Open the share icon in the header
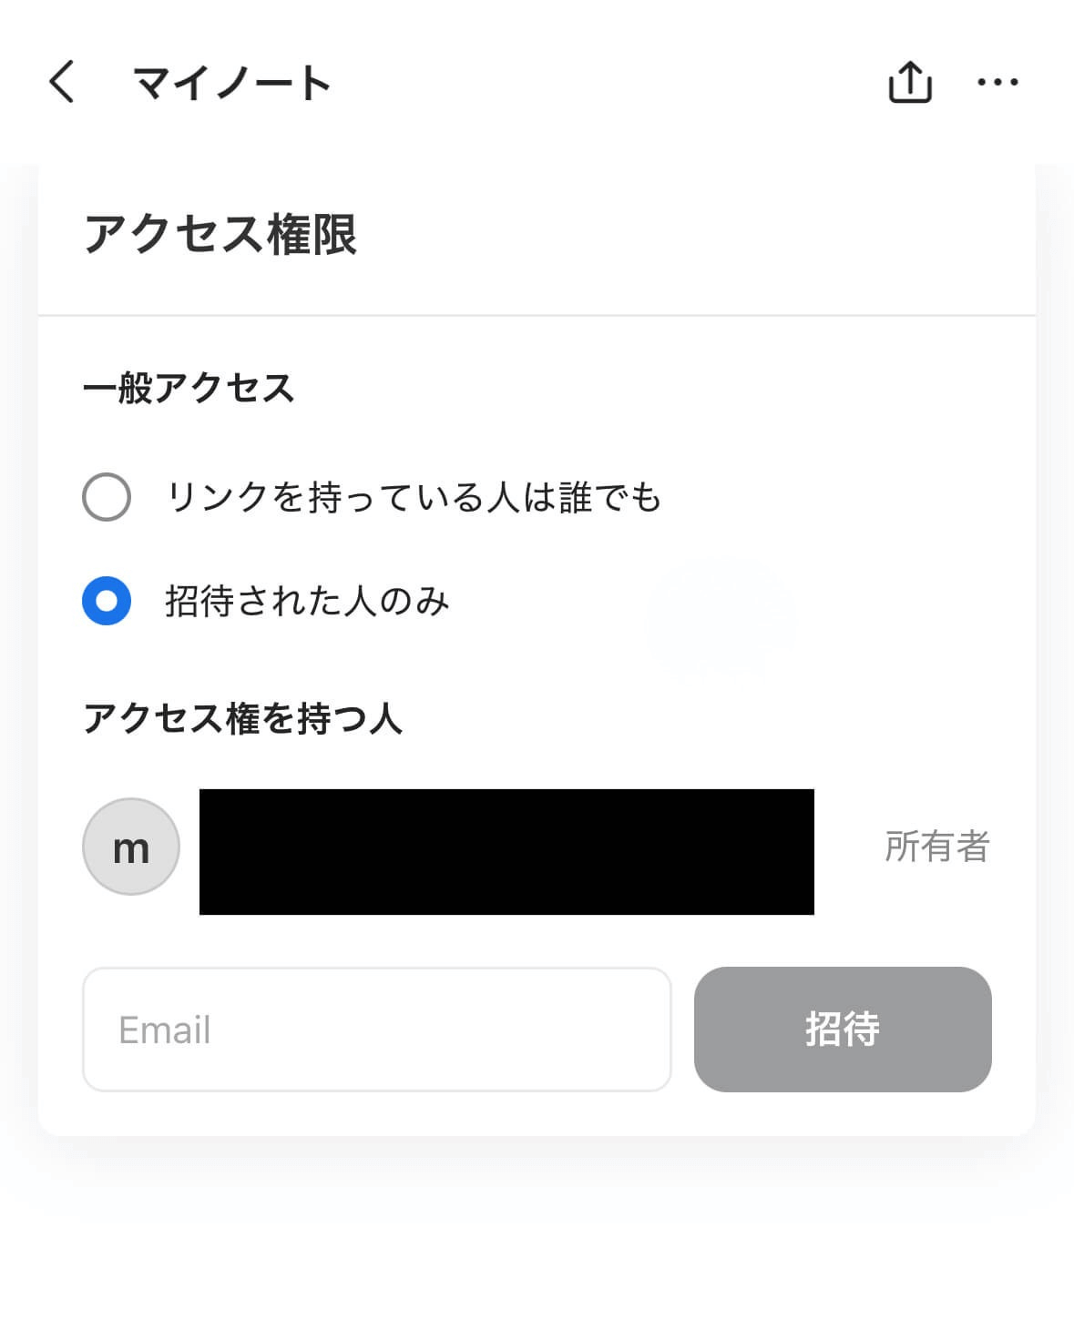1074x1319 pixels. pyautogui.click(x=909, y=83)
